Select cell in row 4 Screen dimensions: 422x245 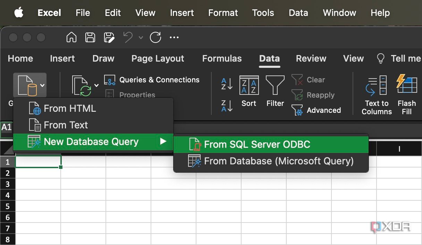pos(38,195)
